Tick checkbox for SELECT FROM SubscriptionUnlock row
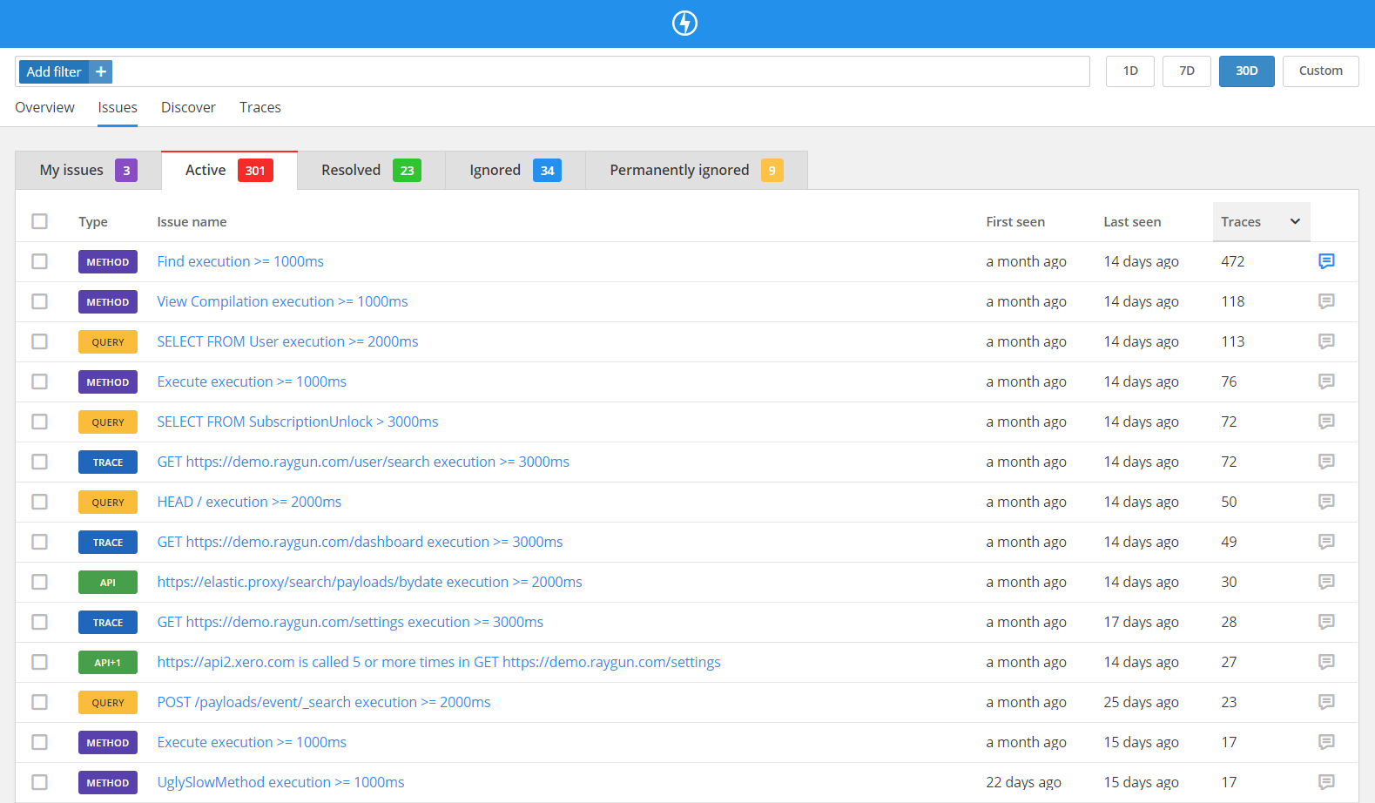Screen dimensions: 1375x803 pyautogui.click(x=40, y=422)
